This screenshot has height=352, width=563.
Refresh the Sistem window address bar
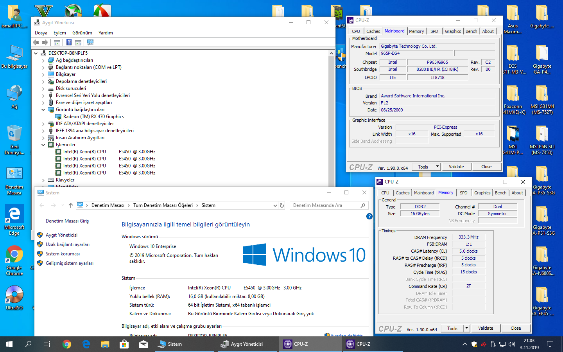282,205
